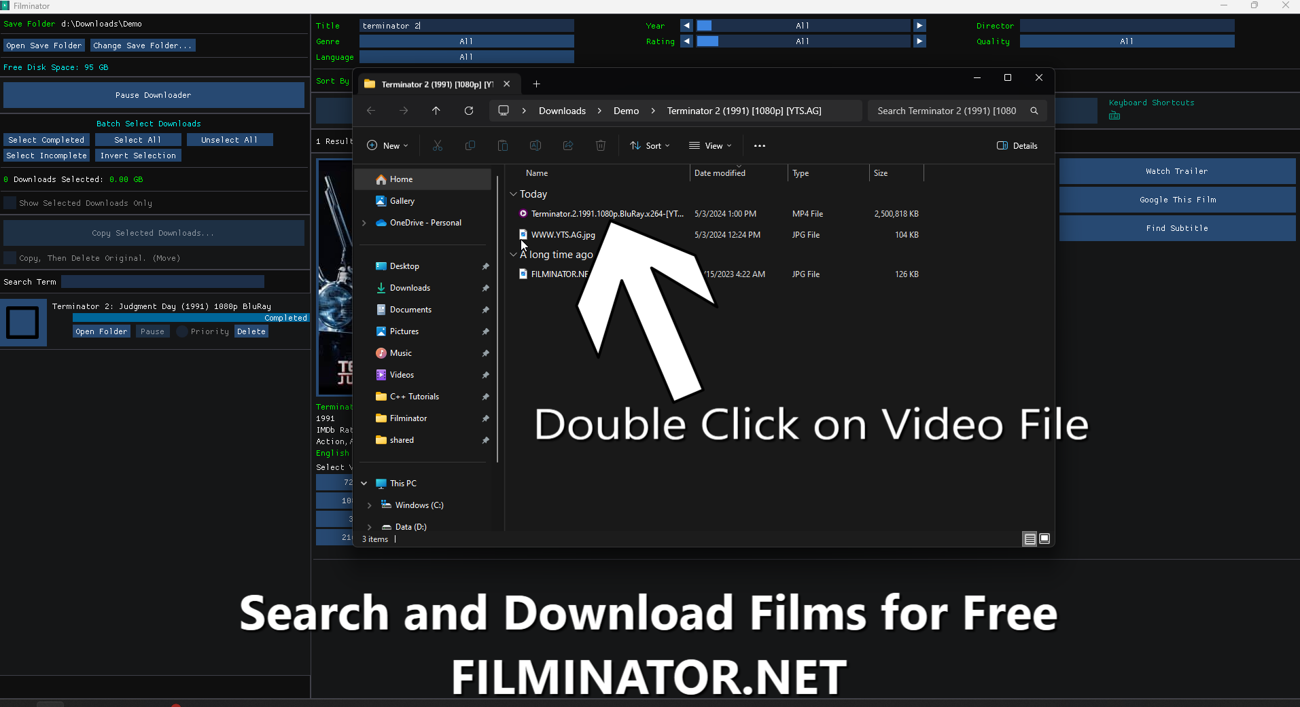Screen dimensions: 1300x707
Task: Switch to details list view icon
Action: coord(1030,539)
